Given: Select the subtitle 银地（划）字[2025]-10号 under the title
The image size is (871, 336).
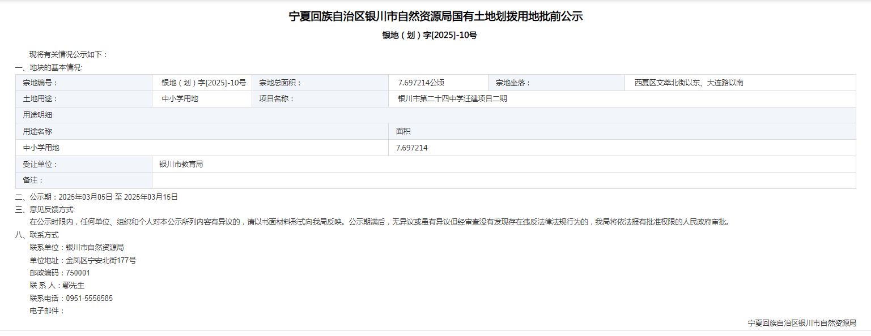Looking at the screenshot, I should 430,35.
